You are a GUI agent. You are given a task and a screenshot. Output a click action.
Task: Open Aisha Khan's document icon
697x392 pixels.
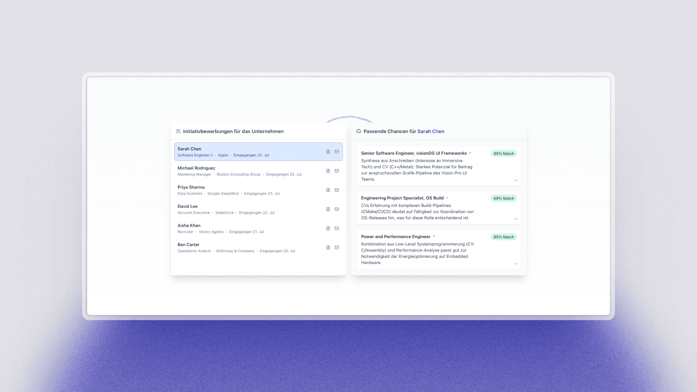(x=328, y=228)
